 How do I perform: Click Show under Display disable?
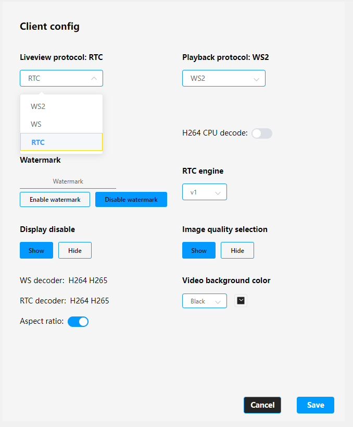point(36,250)
